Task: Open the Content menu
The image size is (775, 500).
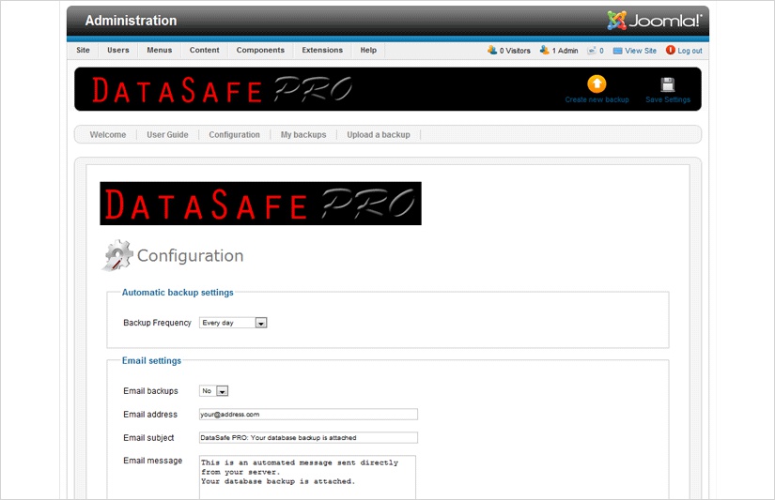Action: [204, 51]
